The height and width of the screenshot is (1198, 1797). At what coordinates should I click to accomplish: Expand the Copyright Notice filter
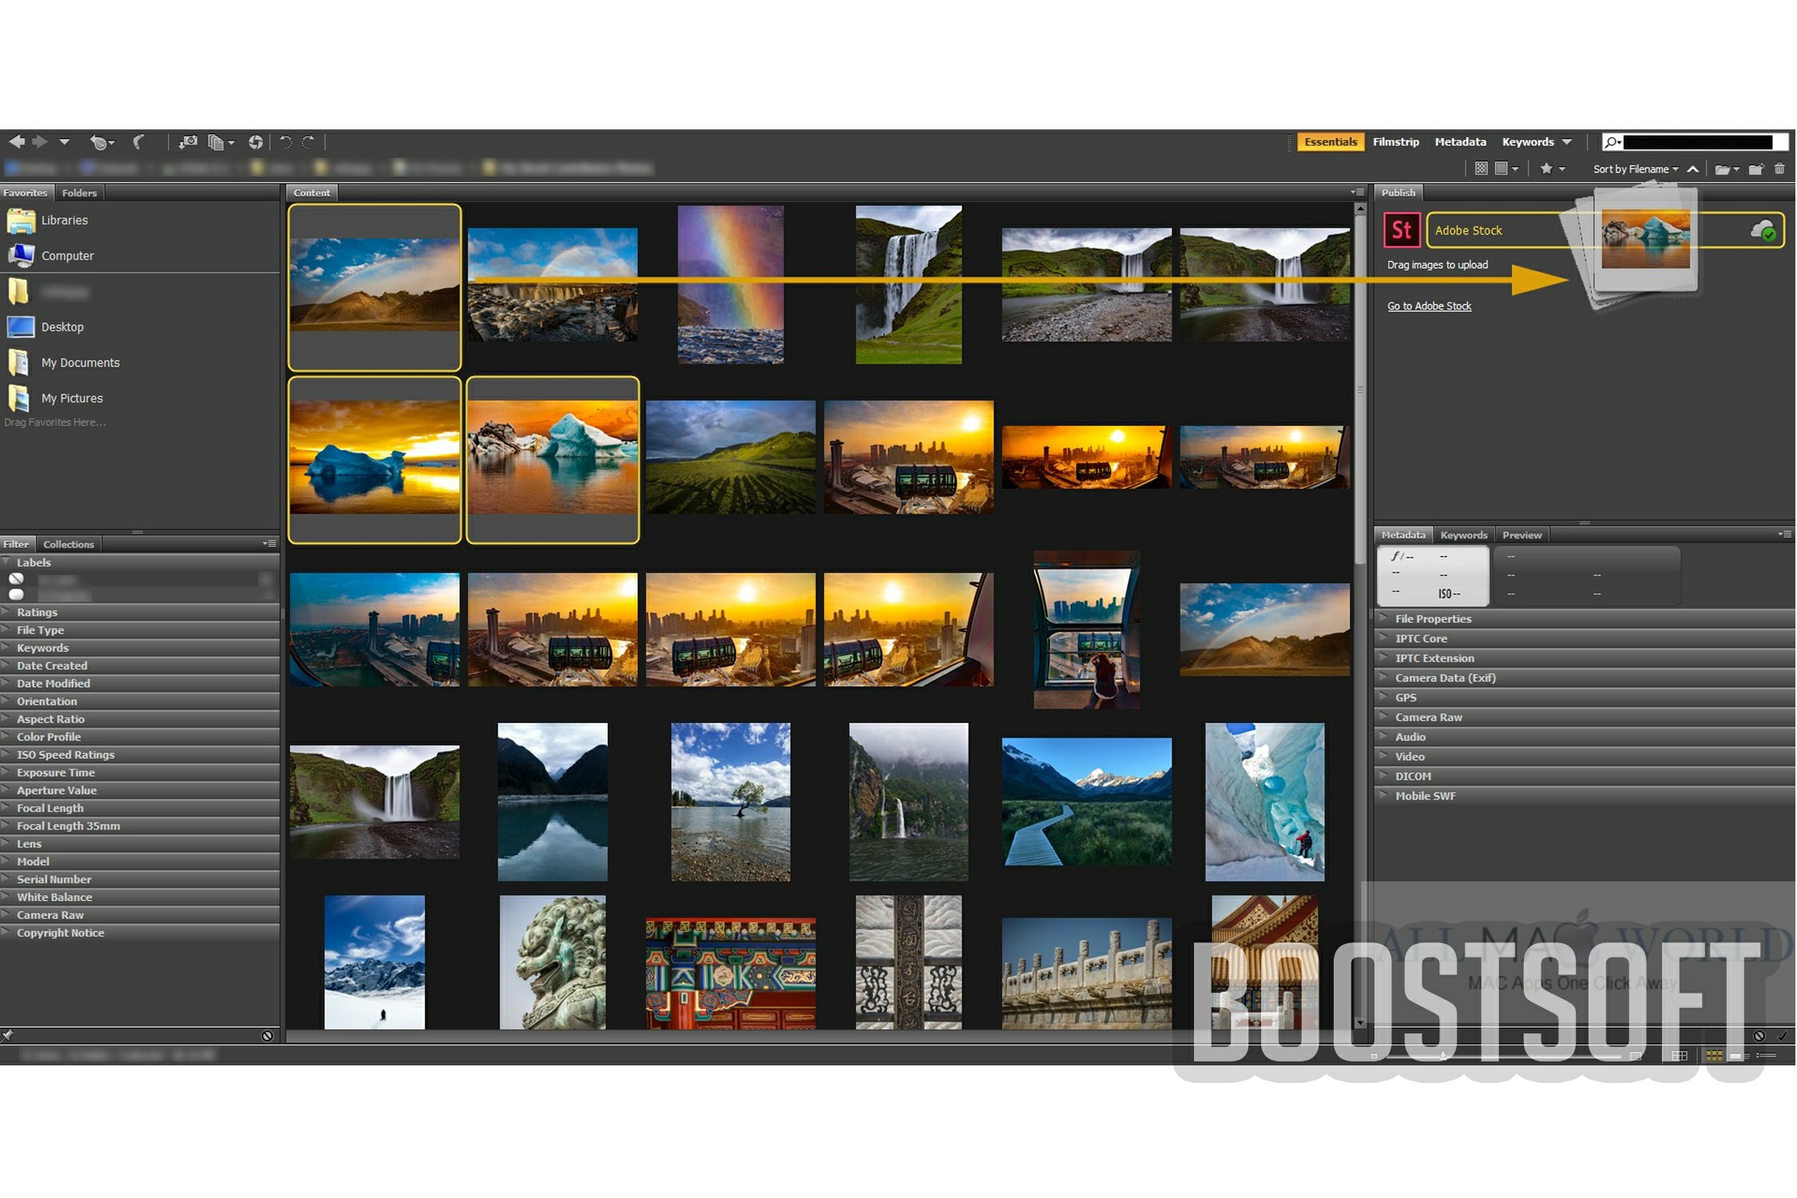tap(140, 933)
